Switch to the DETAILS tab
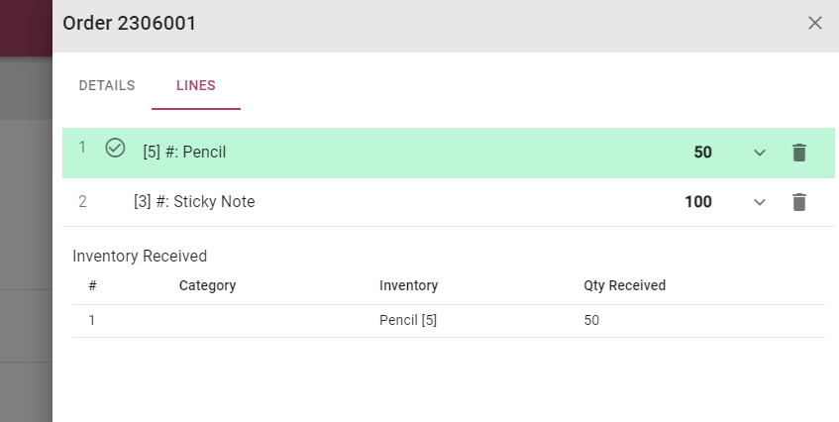 point(107,85)
